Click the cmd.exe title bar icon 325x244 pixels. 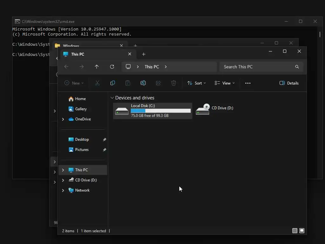click(x=17, y=21)
